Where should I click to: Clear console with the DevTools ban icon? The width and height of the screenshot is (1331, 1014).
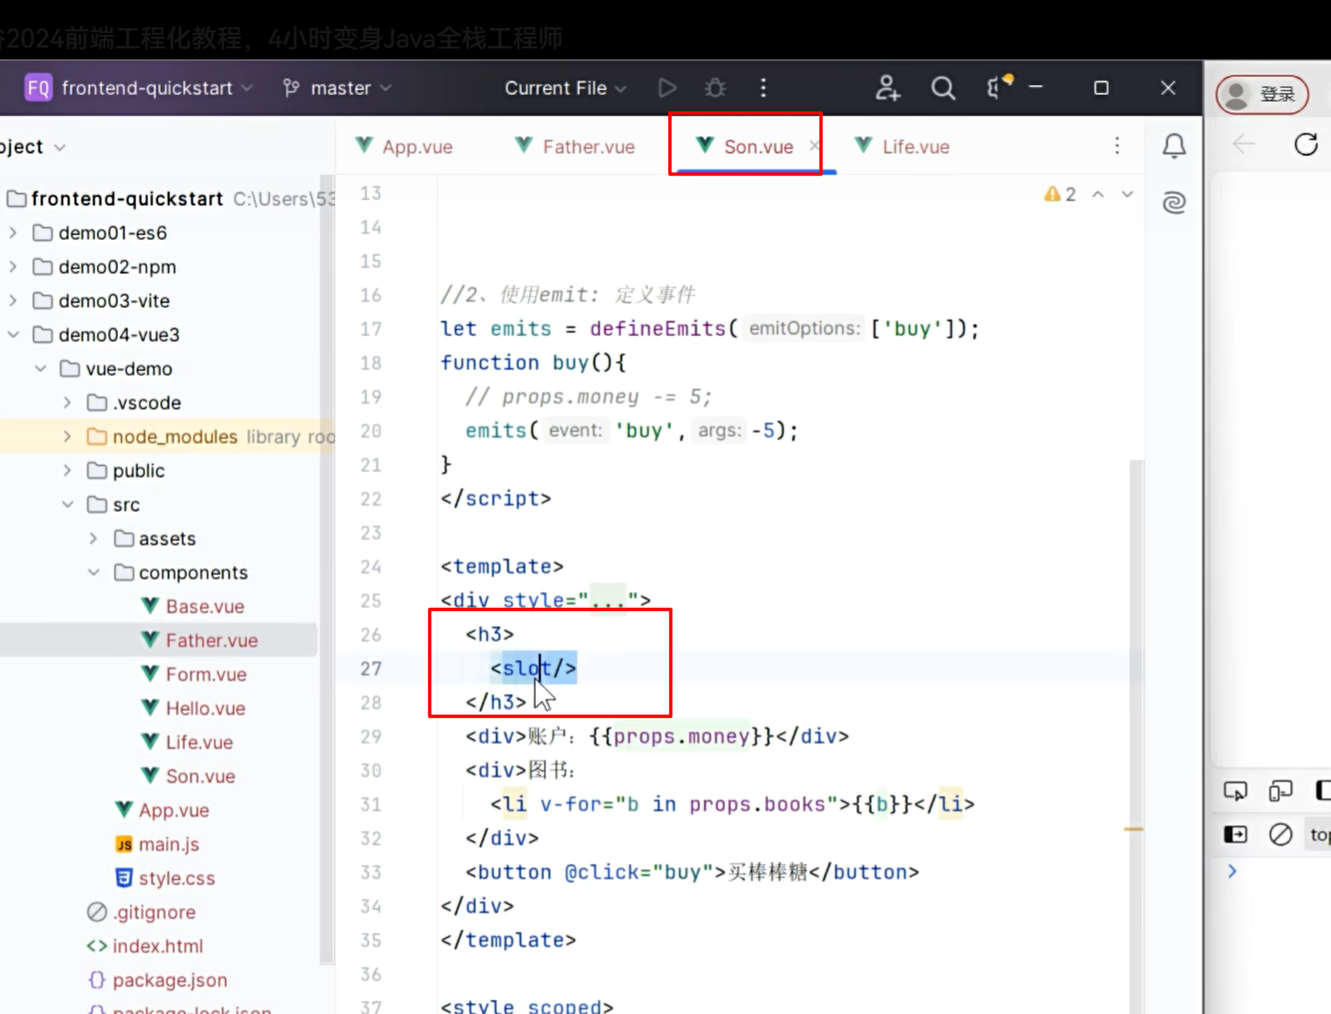click(x=1280, y=834)
